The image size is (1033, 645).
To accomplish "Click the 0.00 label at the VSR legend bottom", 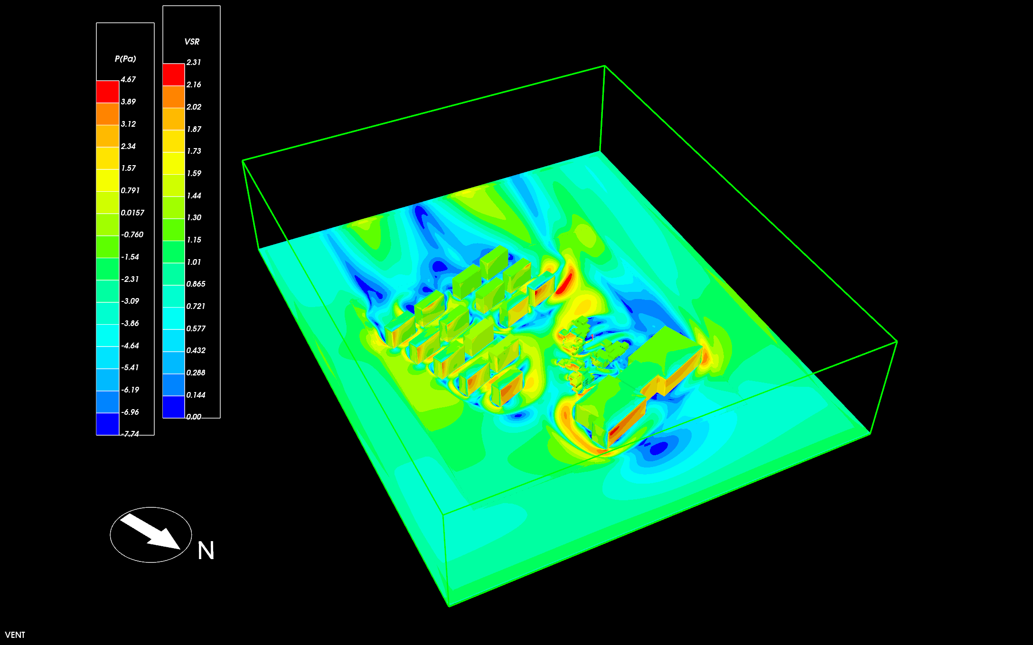I will [x=194, y=417].
